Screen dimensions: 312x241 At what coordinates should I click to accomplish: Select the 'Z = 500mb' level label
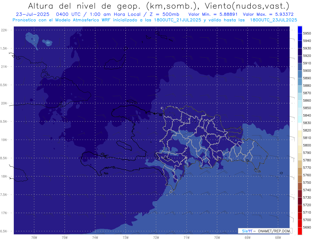coord(164,14)
